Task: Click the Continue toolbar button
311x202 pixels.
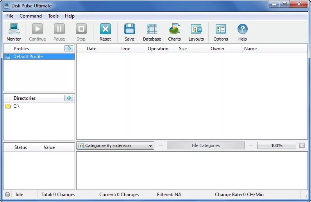Action: point(37,32)
